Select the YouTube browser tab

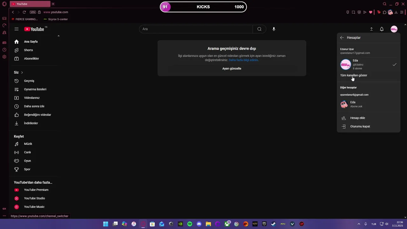30,4
